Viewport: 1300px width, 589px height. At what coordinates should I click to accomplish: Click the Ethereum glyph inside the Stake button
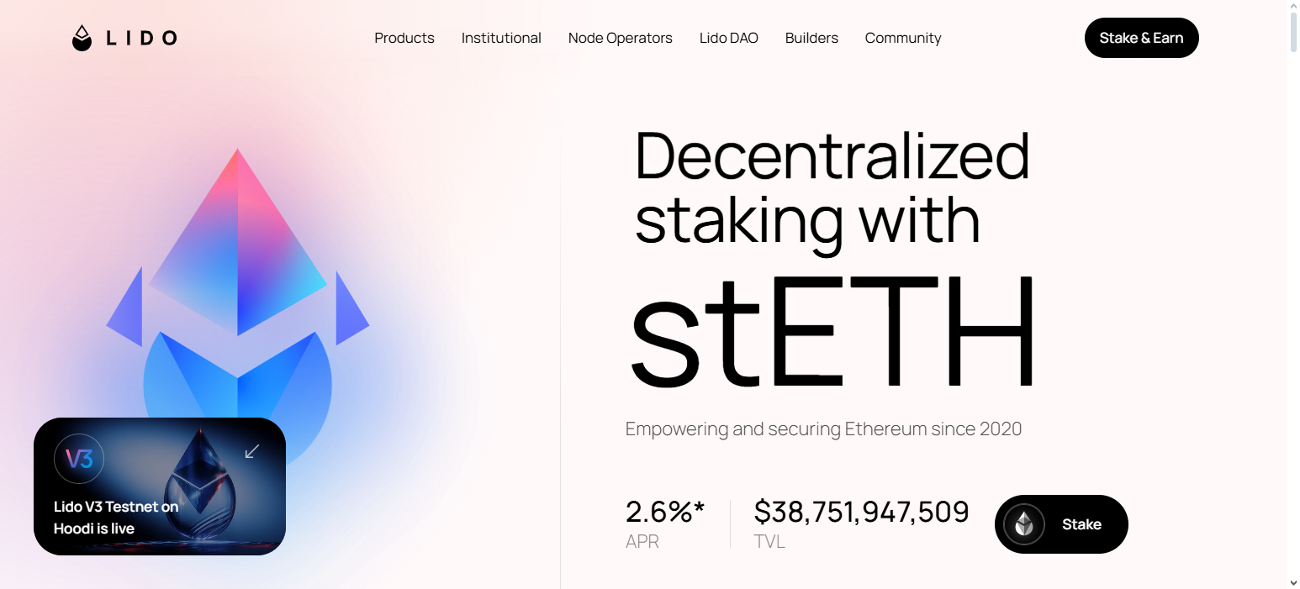[1024, 523]
